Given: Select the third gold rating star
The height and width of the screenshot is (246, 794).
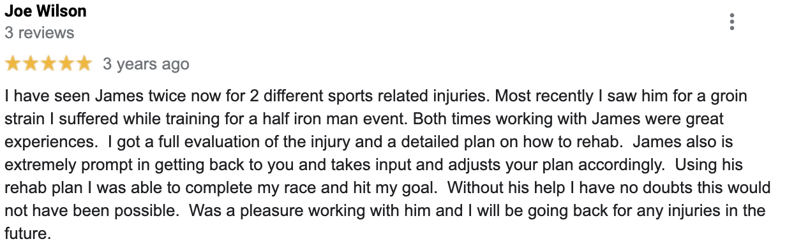Looking at the screenshot, I should tap(49, 64).
